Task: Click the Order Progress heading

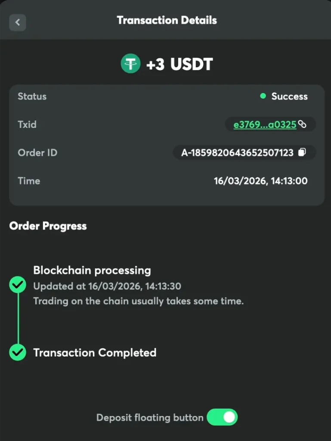Action: tap(48, 226)
